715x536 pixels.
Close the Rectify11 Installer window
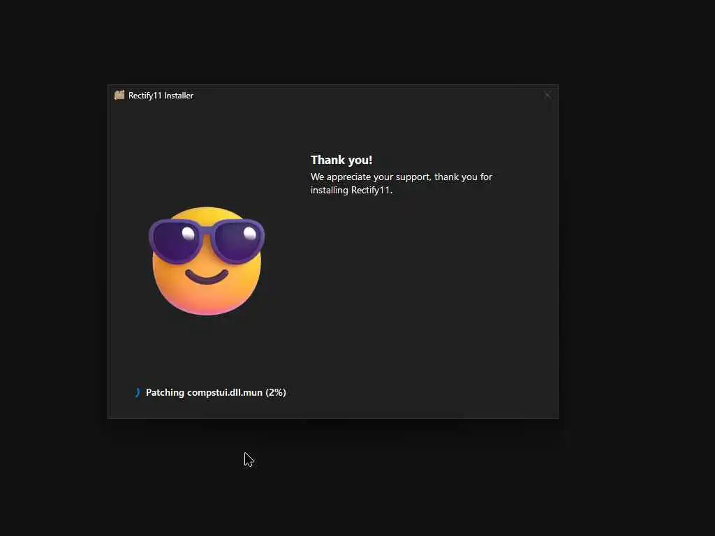click(x=547, y=95)
